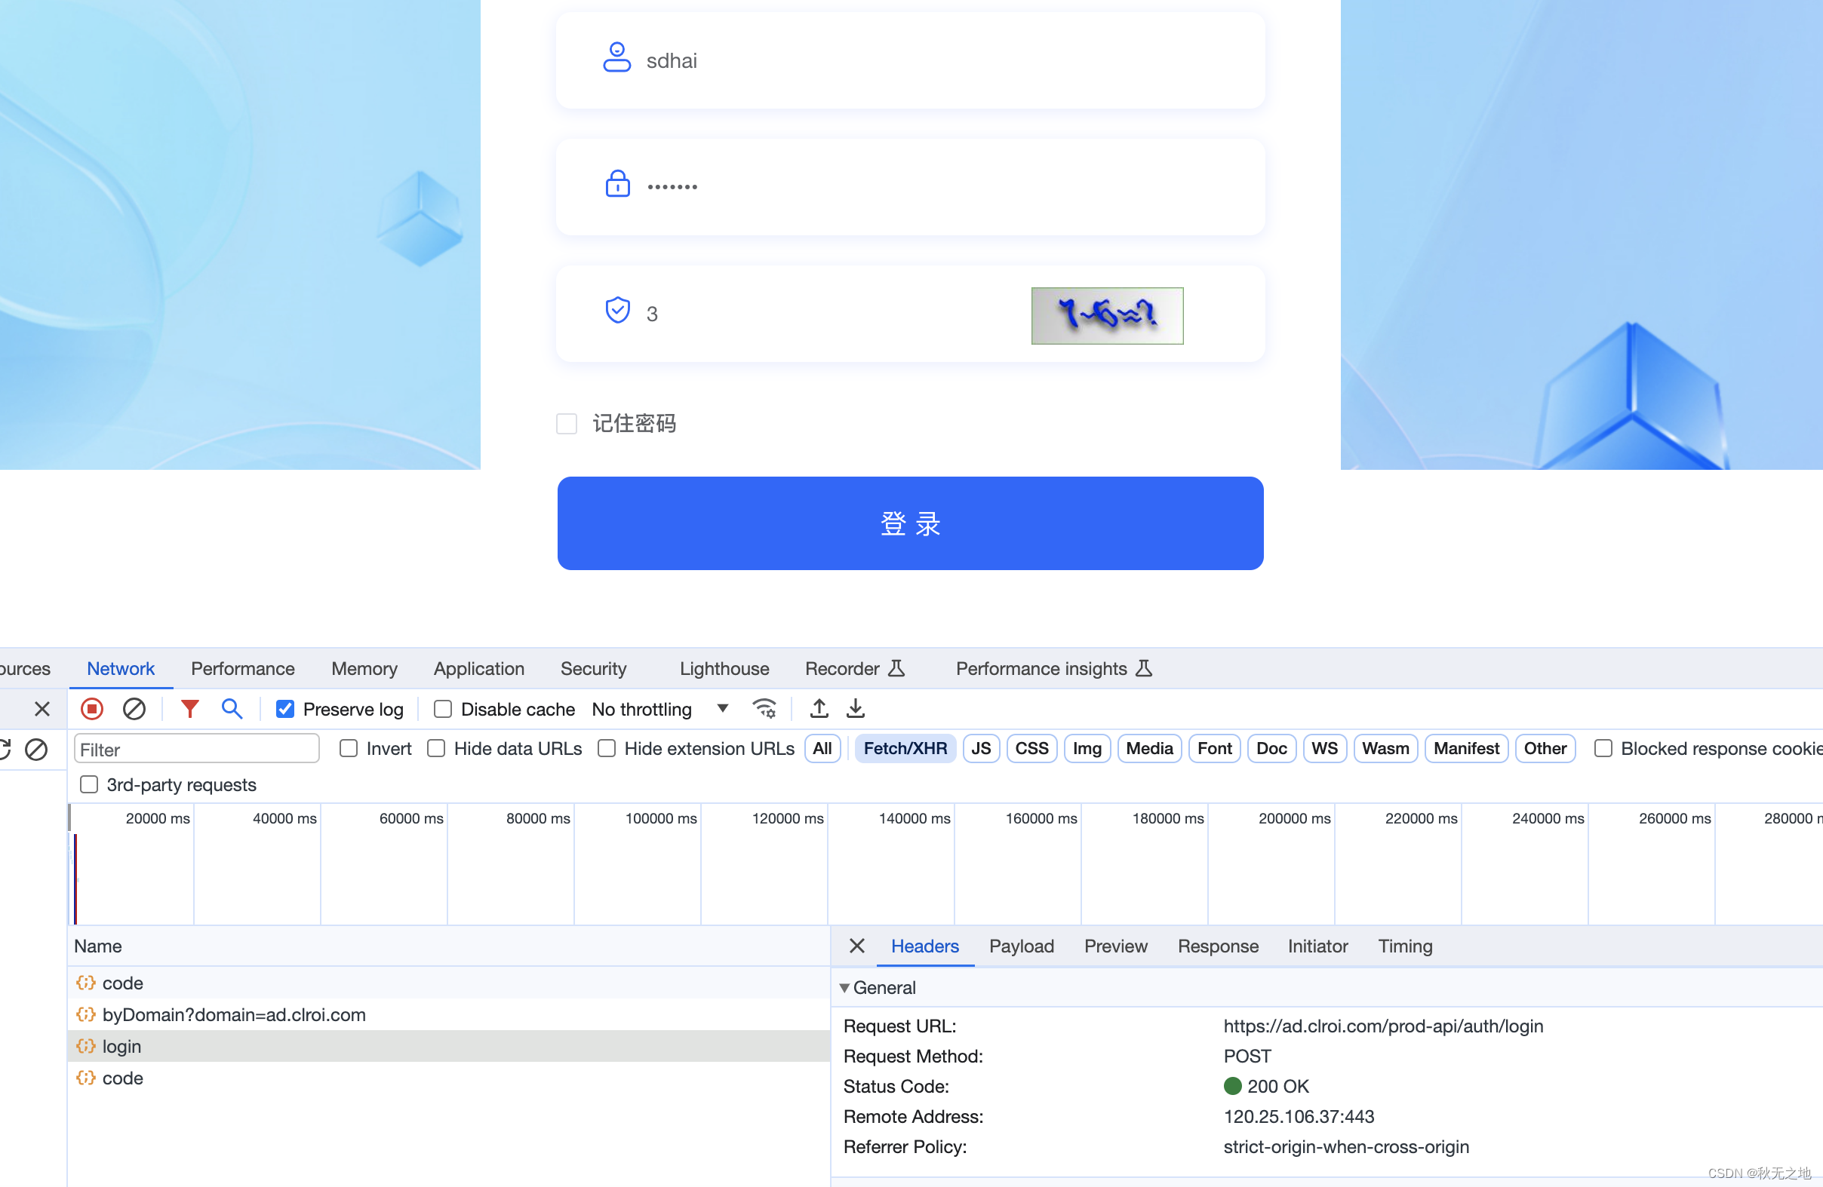Open the No throttling dropdown
This screenshot has height=1187, width=1823.
[659, 709]
